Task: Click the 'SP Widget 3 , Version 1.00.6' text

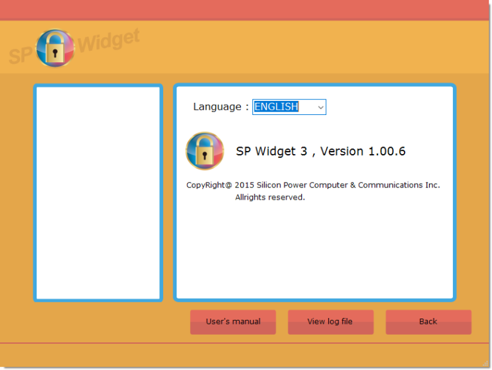Action: click(321, 151)
